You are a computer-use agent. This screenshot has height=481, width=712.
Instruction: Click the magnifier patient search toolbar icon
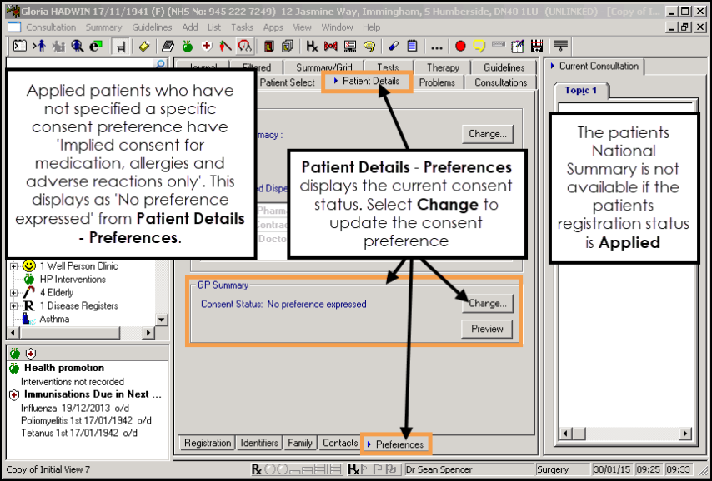coord(77,46)
